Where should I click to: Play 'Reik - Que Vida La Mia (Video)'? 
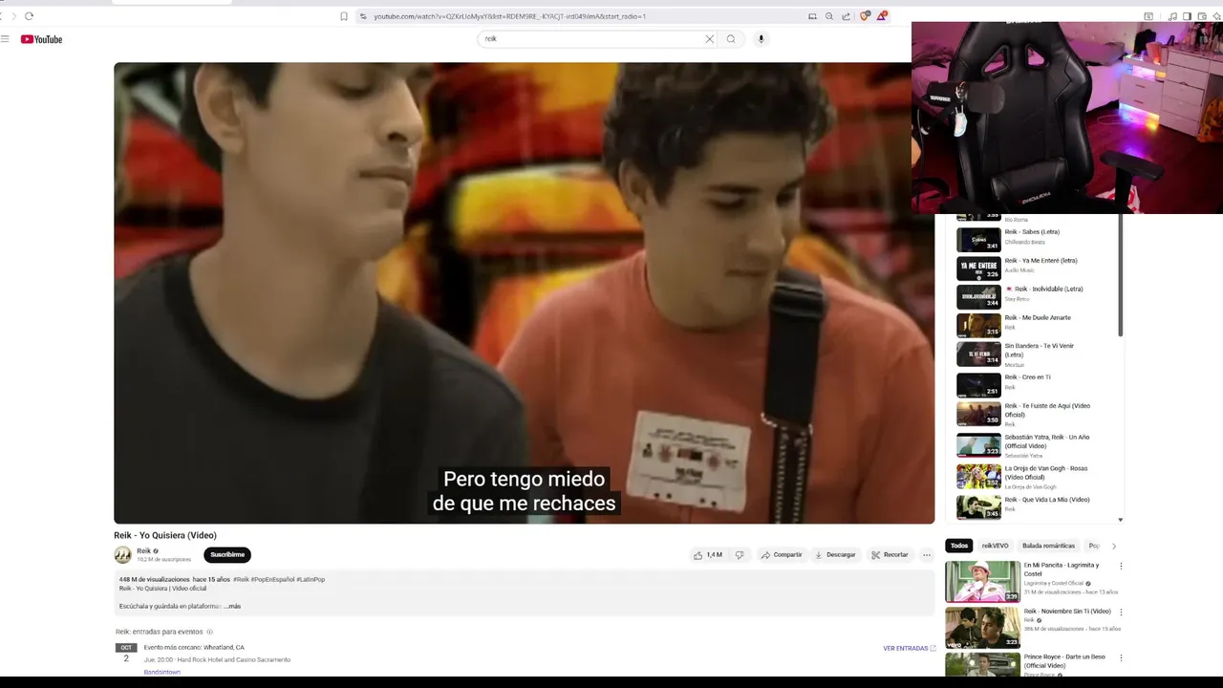point(1034,506)
